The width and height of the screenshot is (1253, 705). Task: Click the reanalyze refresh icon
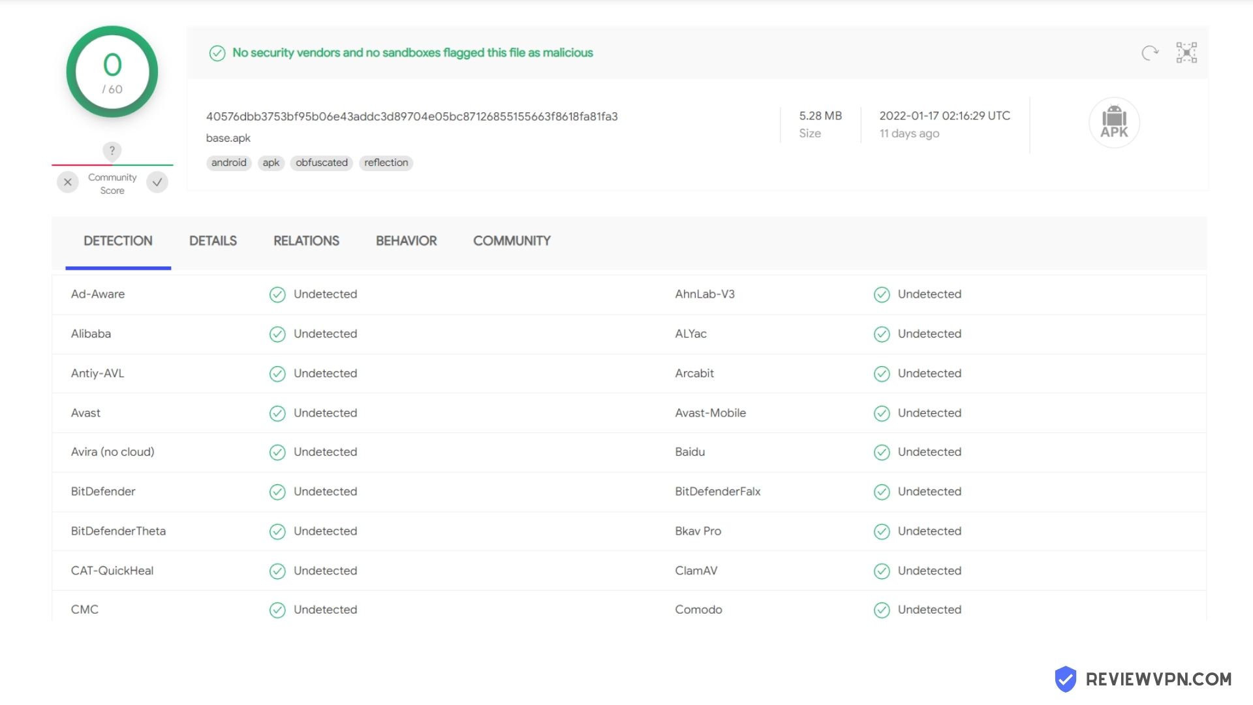(1150, 53)
